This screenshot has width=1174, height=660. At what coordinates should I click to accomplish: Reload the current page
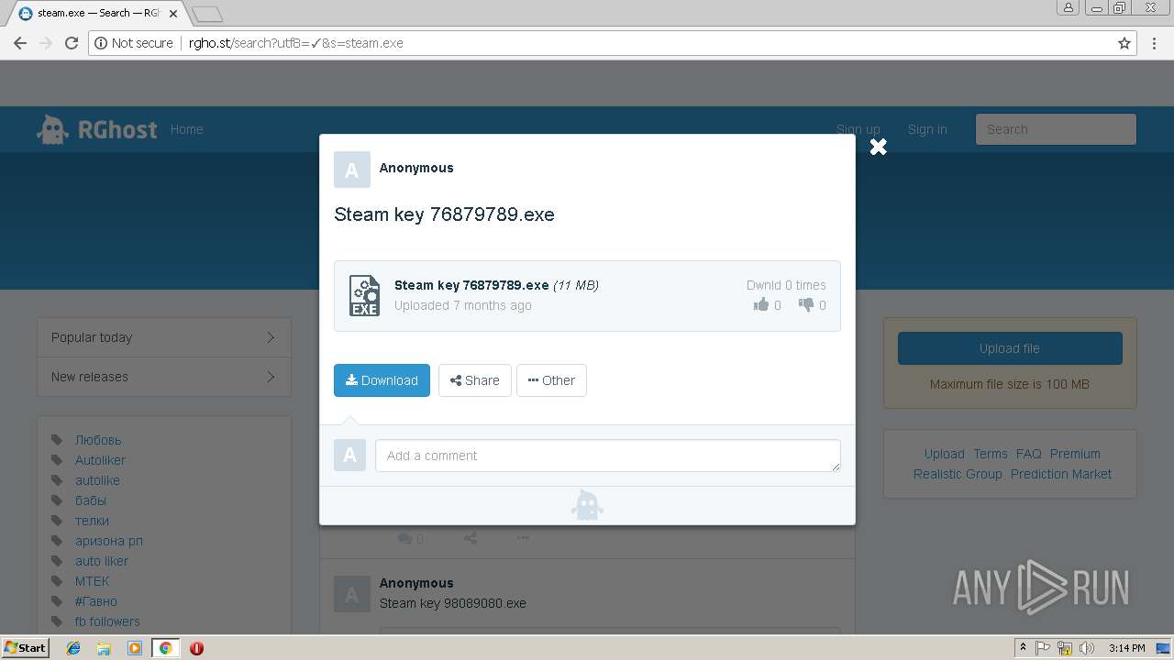point(72,43)
